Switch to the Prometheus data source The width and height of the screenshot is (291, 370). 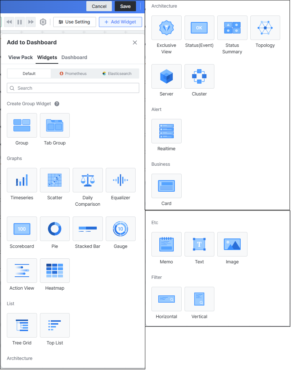73,73
